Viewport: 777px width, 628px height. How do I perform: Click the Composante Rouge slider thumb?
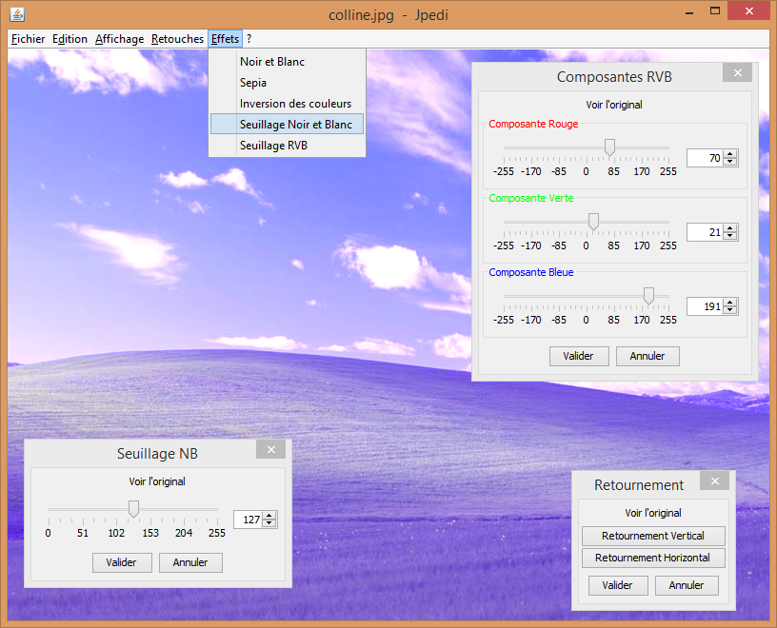pyautogui.click(x=609, y=147)
